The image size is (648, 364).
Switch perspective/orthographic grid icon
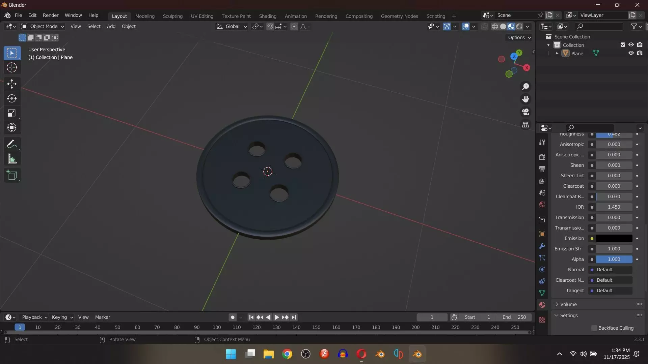525,125
